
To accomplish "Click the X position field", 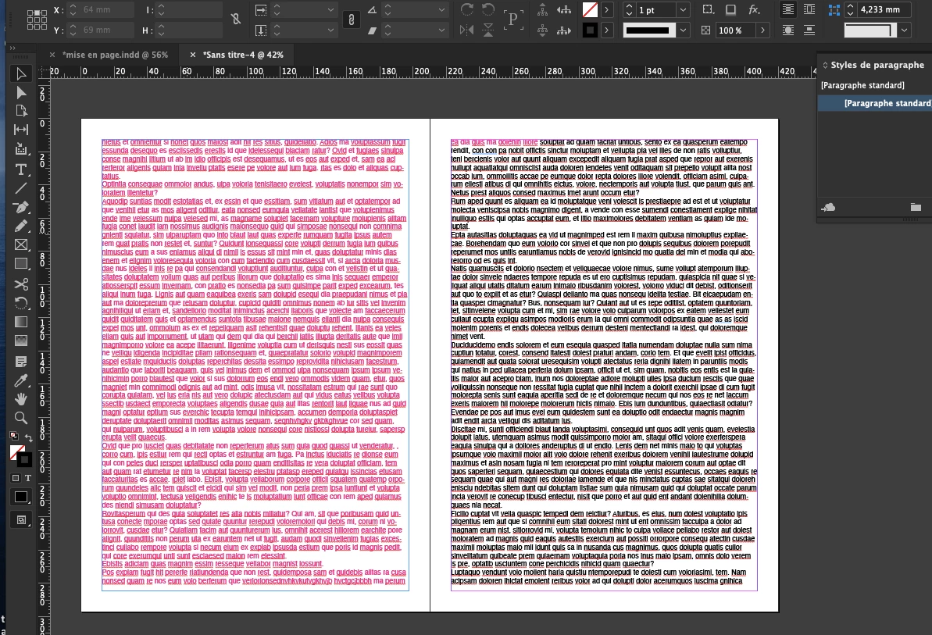I will pos(100,10).
